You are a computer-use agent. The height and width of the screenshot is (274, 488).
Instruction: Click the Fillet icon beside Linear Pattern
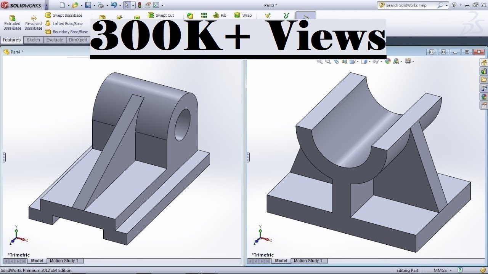[190, 16]
